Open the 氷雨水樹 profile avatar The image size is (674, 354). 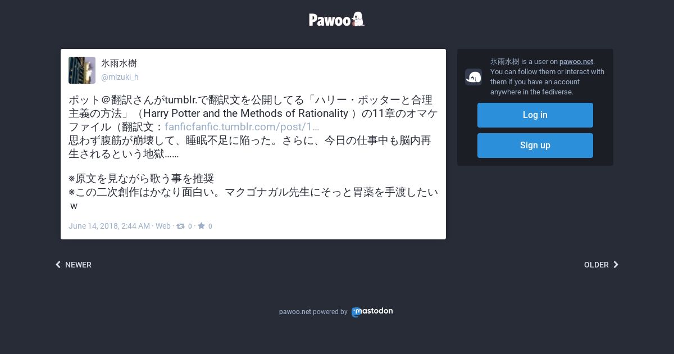(82, 70)
